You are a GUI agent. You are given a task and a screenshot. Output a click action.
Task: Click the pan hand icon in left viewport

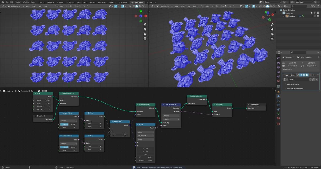(145, 29)
